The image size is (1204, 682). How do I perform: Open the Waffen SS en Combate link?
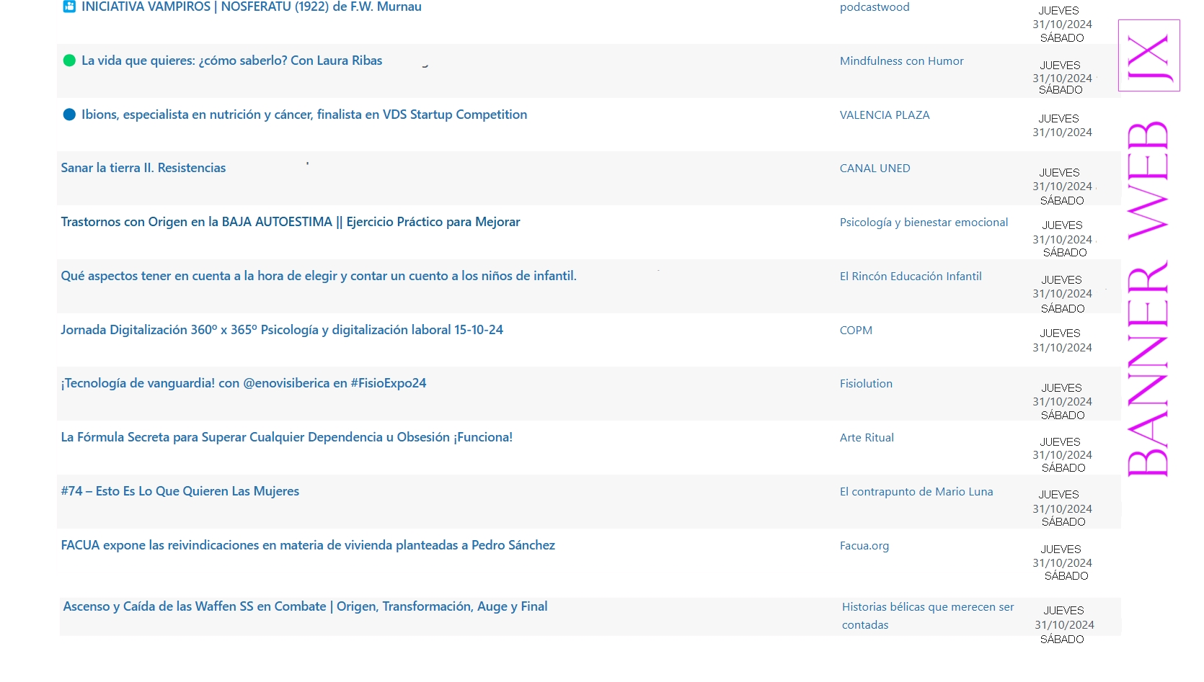(305, 606)
